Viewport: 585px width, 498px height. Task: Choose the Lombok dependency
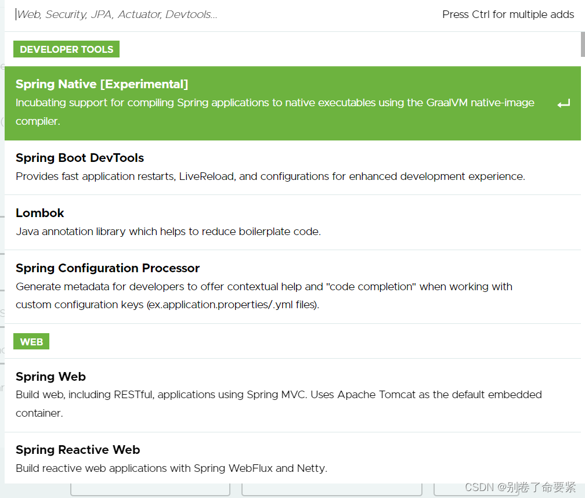[x=292, y=222]
